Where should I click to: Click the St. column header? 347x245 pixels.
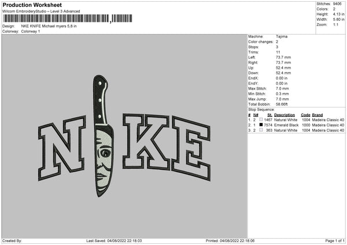point(270,115)
